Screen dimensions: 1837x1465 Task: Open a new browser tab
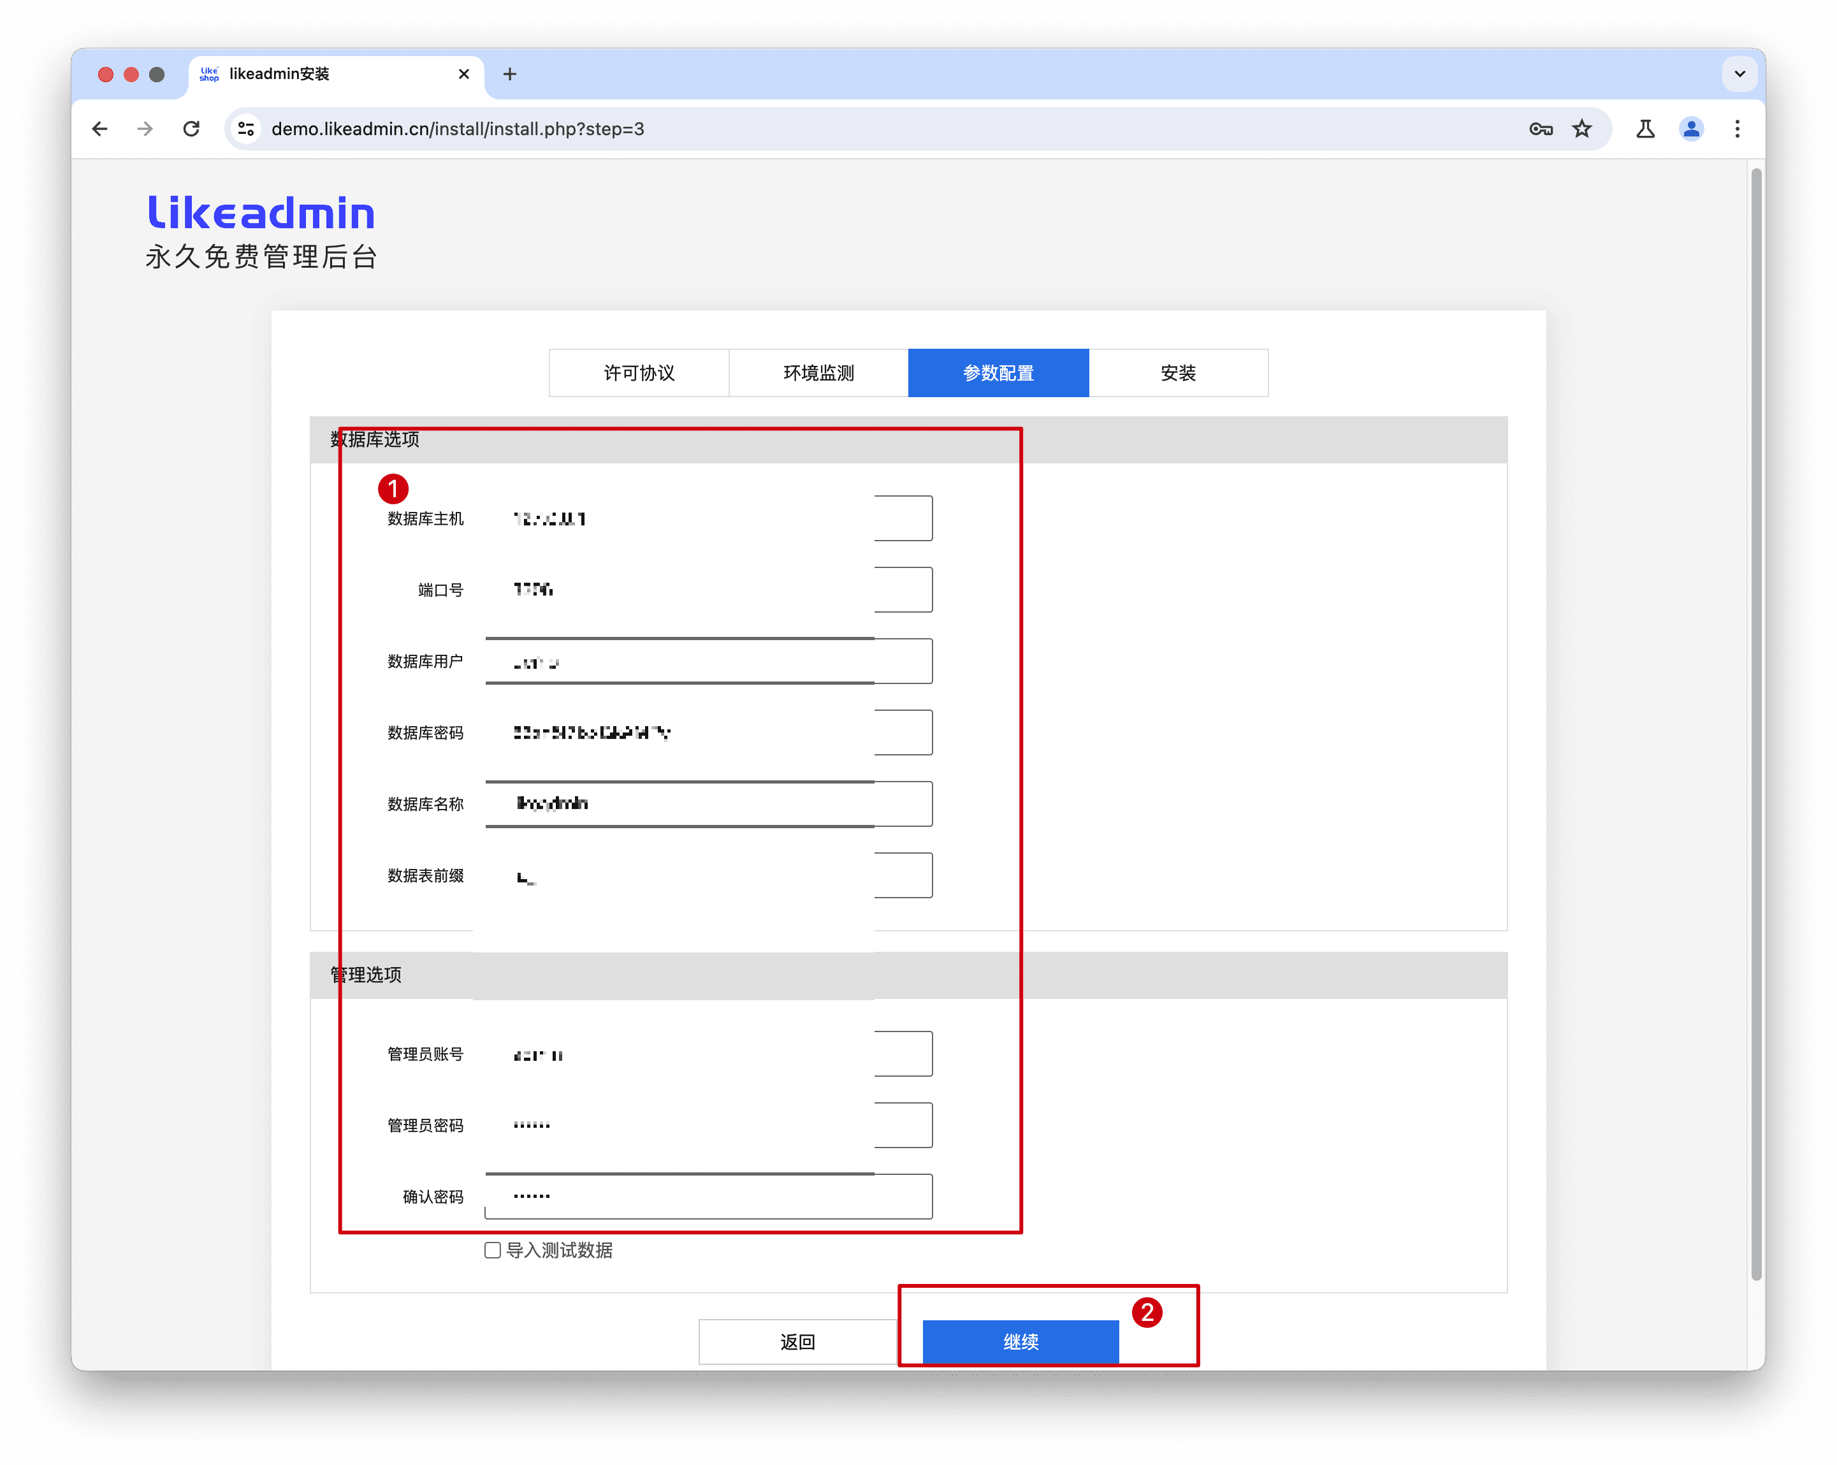[509, 74]
